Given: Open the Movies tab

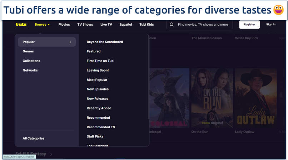Looking at the screenshot, I should (x=64, y=25).
